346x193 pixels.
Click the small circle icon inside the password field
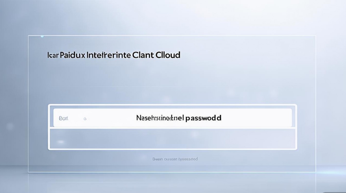point(85,119)
